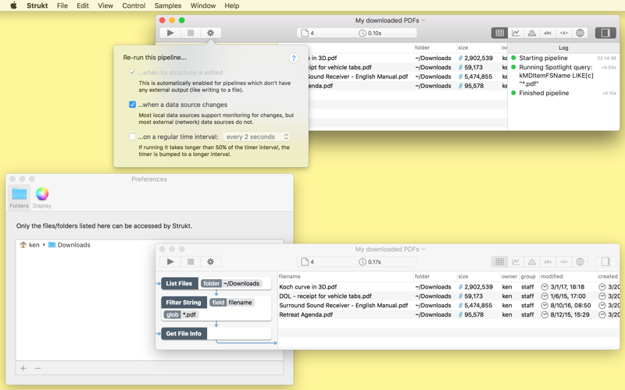
Task: Select 'Retreat Agenda.pdf' row in bottom window
Action: click(x=448, y=314)
